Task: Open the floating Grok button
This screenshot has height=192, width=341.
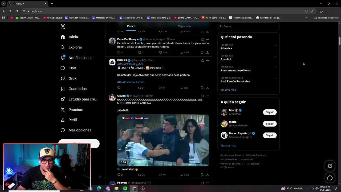Action: pos(330,166)
